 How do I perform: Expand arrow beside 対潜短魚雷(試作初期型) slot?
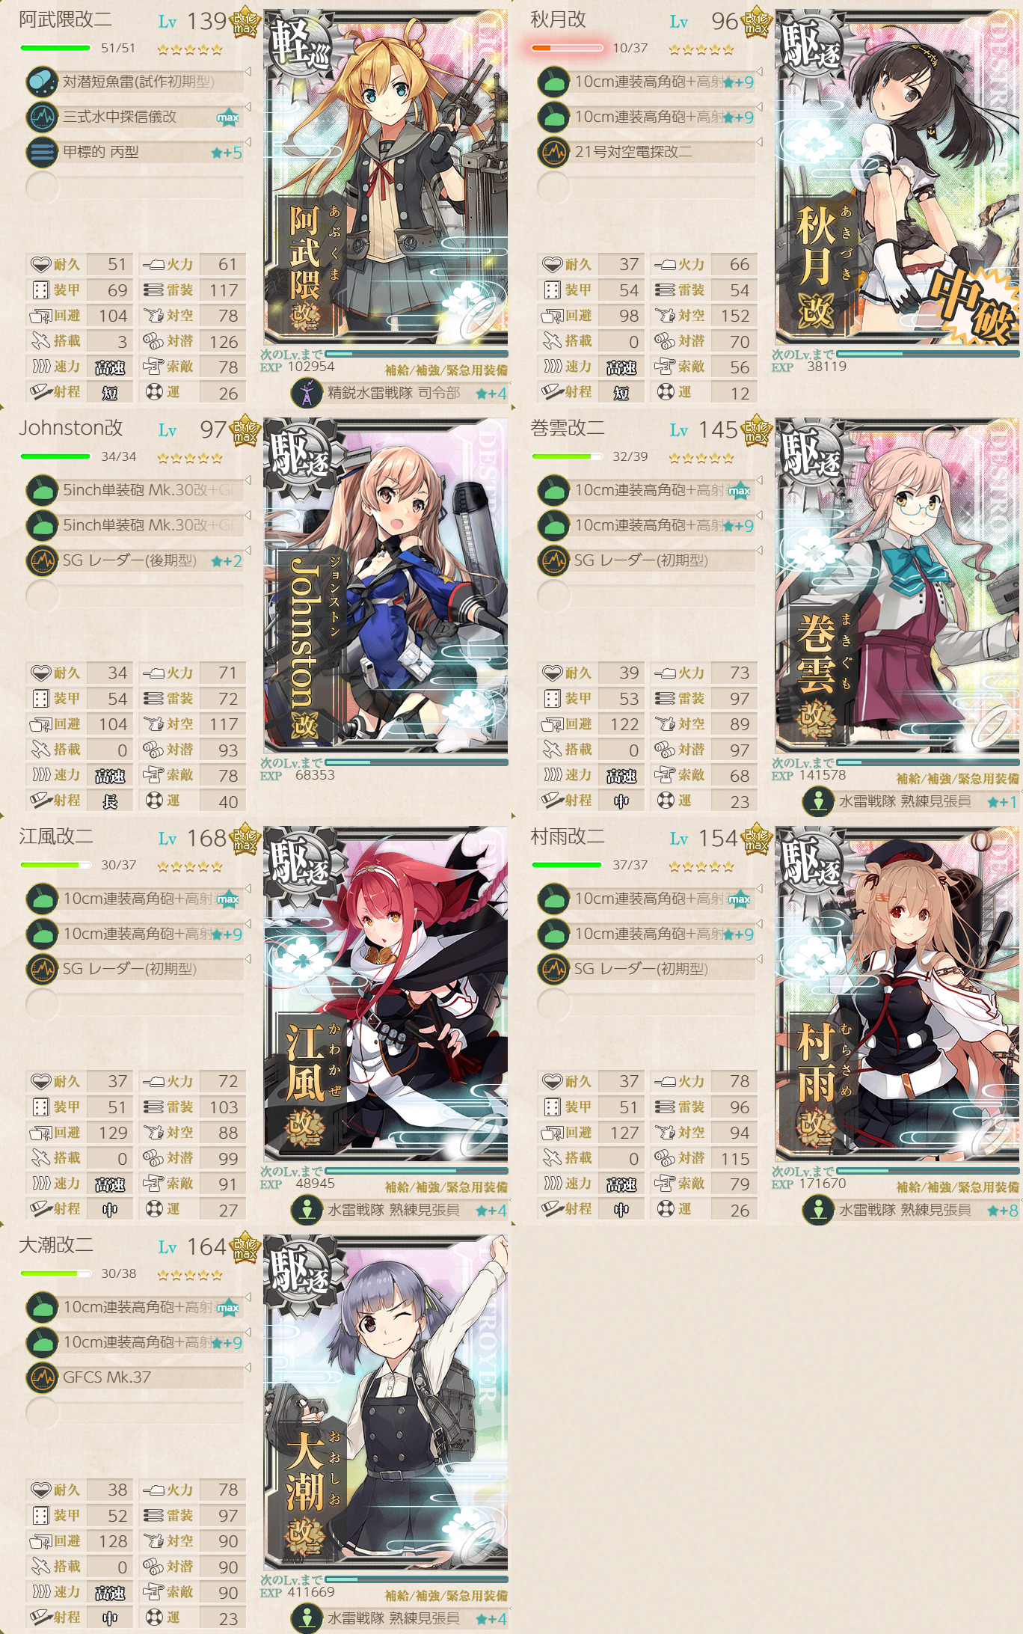pos(248,72)
